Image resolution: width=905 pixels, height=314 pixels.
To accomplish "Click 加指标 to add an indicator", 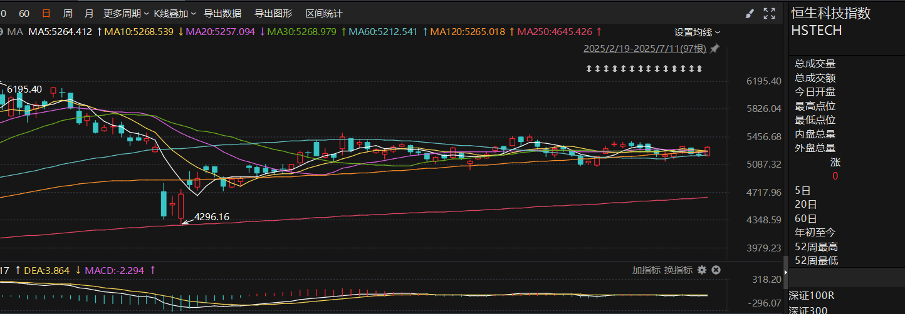I will [x=646, y=270].
